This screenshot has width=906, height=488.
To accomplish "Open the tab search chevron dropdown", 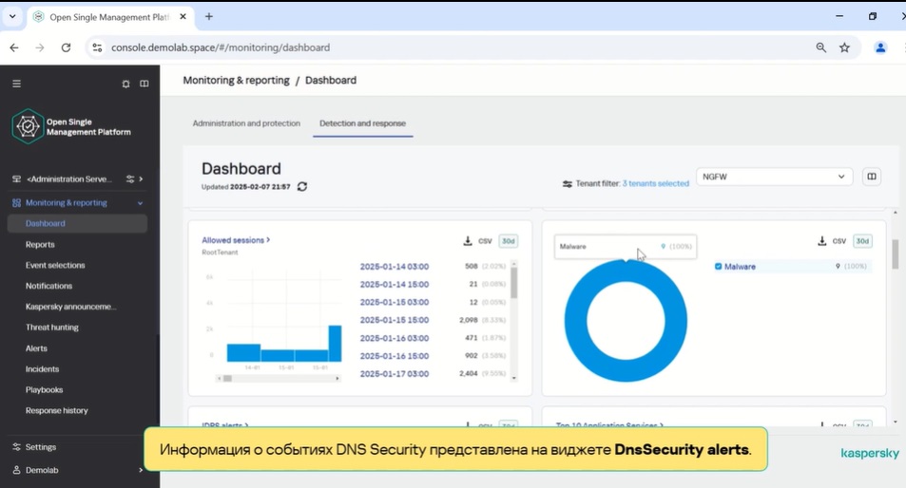I will [12, 17].
